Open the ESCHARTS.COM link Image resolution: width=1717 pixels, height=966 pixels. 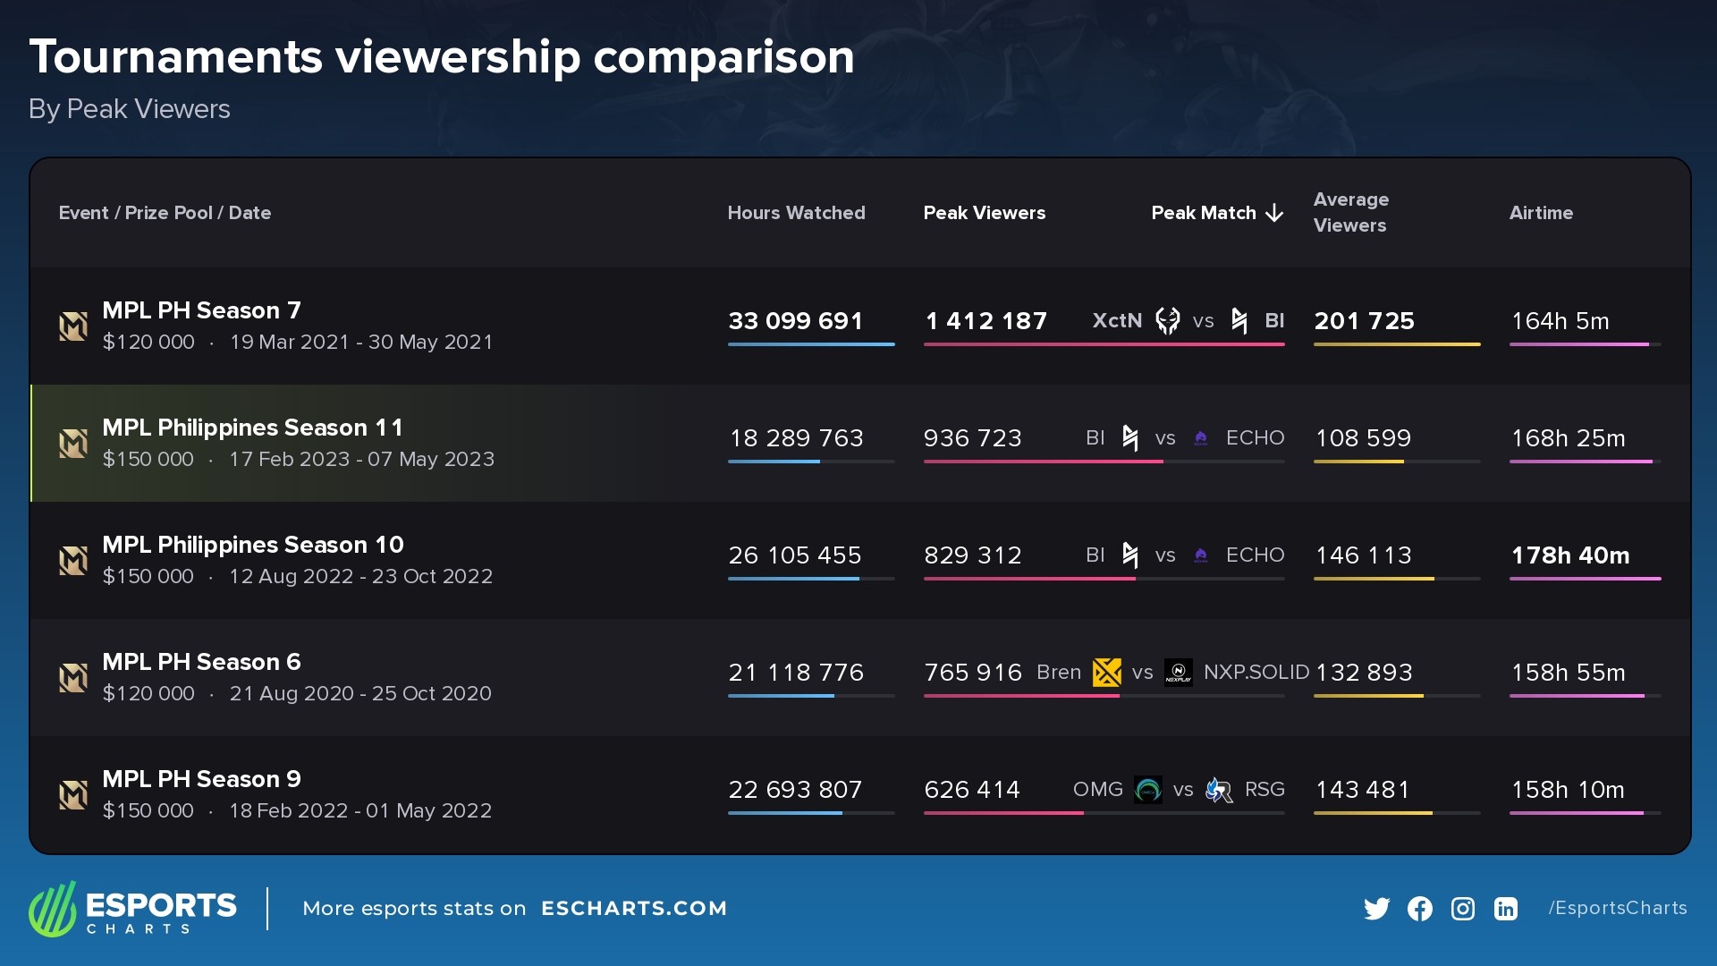633,909
